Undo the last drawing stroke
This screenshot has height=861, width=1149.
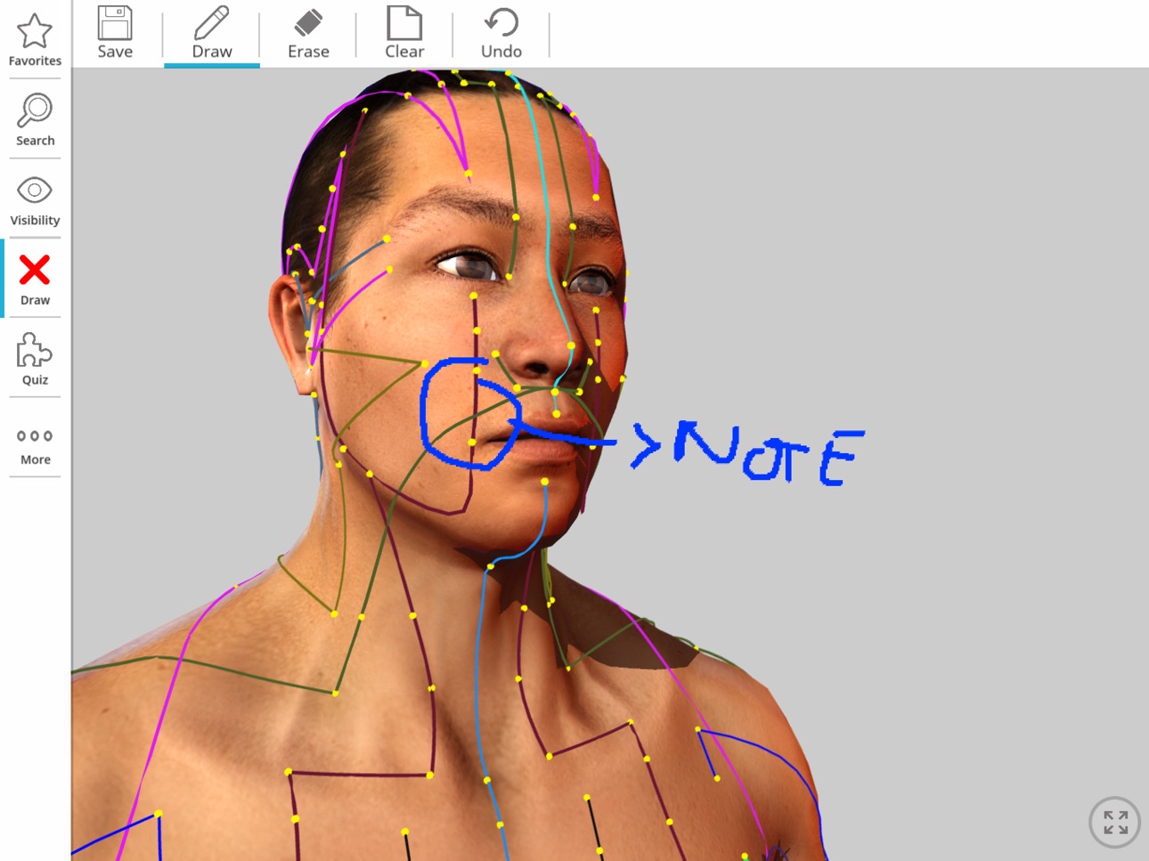(501, 33)
